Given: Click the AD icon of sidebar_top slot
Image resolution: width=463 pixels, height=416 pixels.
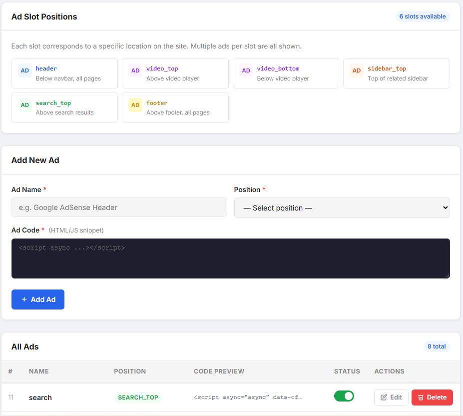Looking at the screenshot, I should 357,70.
